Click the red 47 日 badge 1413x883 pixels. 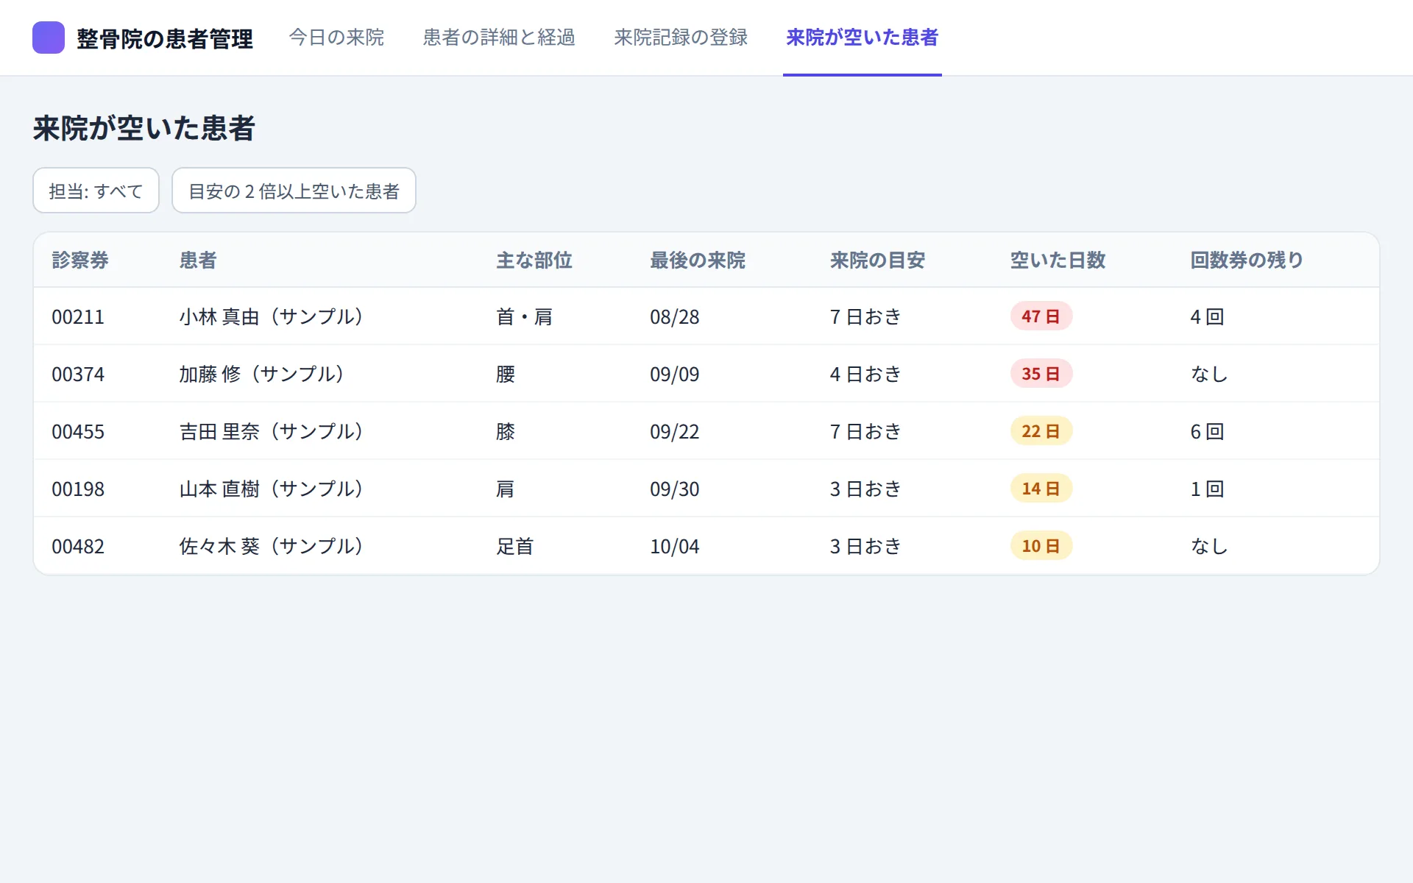click(x=1041, y=316)
